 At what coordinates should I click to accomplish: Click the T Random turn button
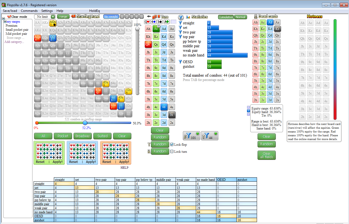(x=160, y=144)
